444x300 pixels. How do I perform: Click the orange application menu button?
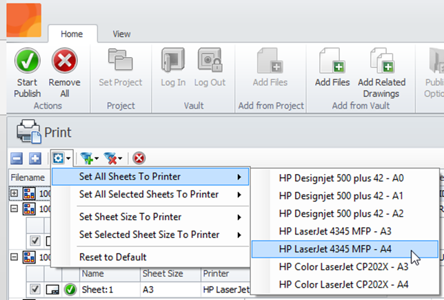pyautogui.click(x=24, y=20)
